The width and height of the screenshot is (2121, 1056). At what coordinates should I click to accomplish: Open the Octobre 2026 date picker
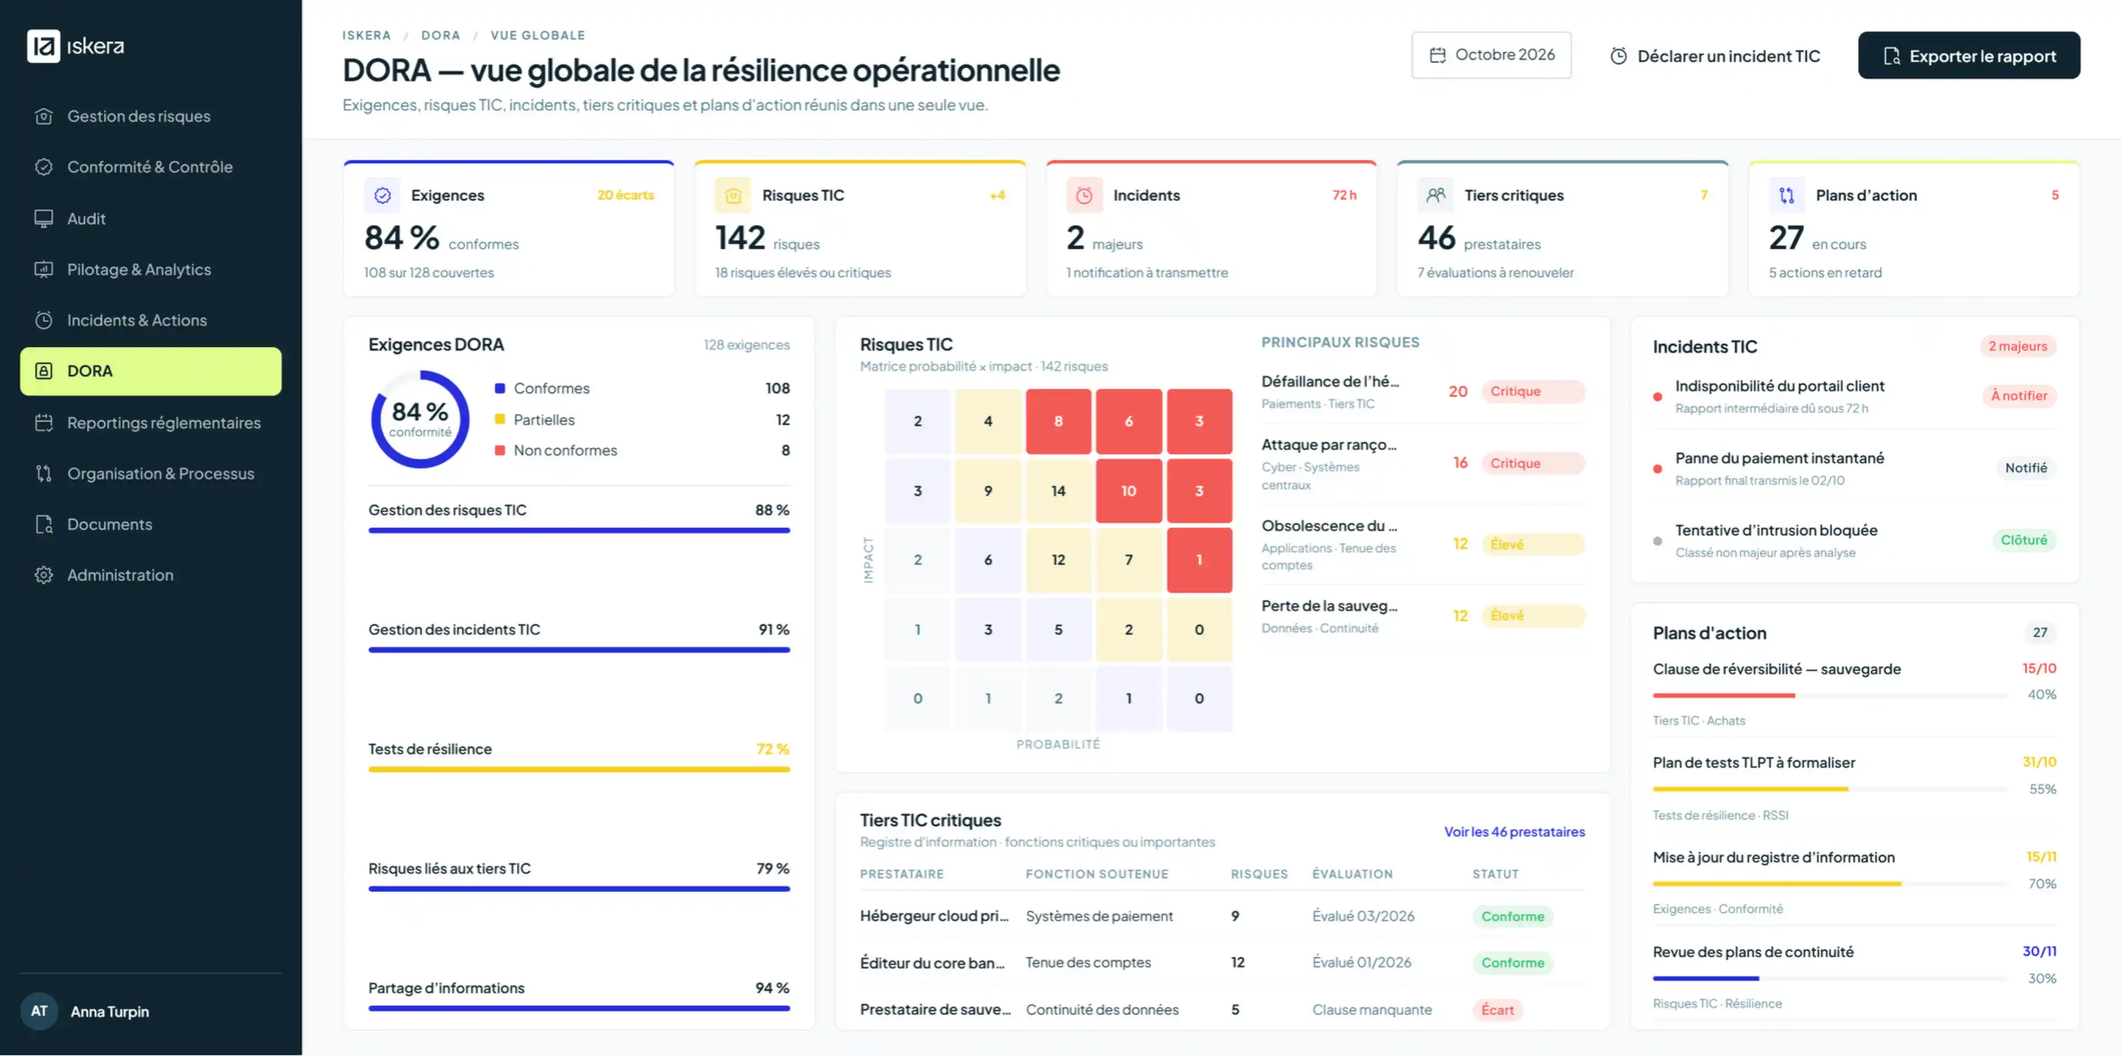click(x=1491, y=55)
